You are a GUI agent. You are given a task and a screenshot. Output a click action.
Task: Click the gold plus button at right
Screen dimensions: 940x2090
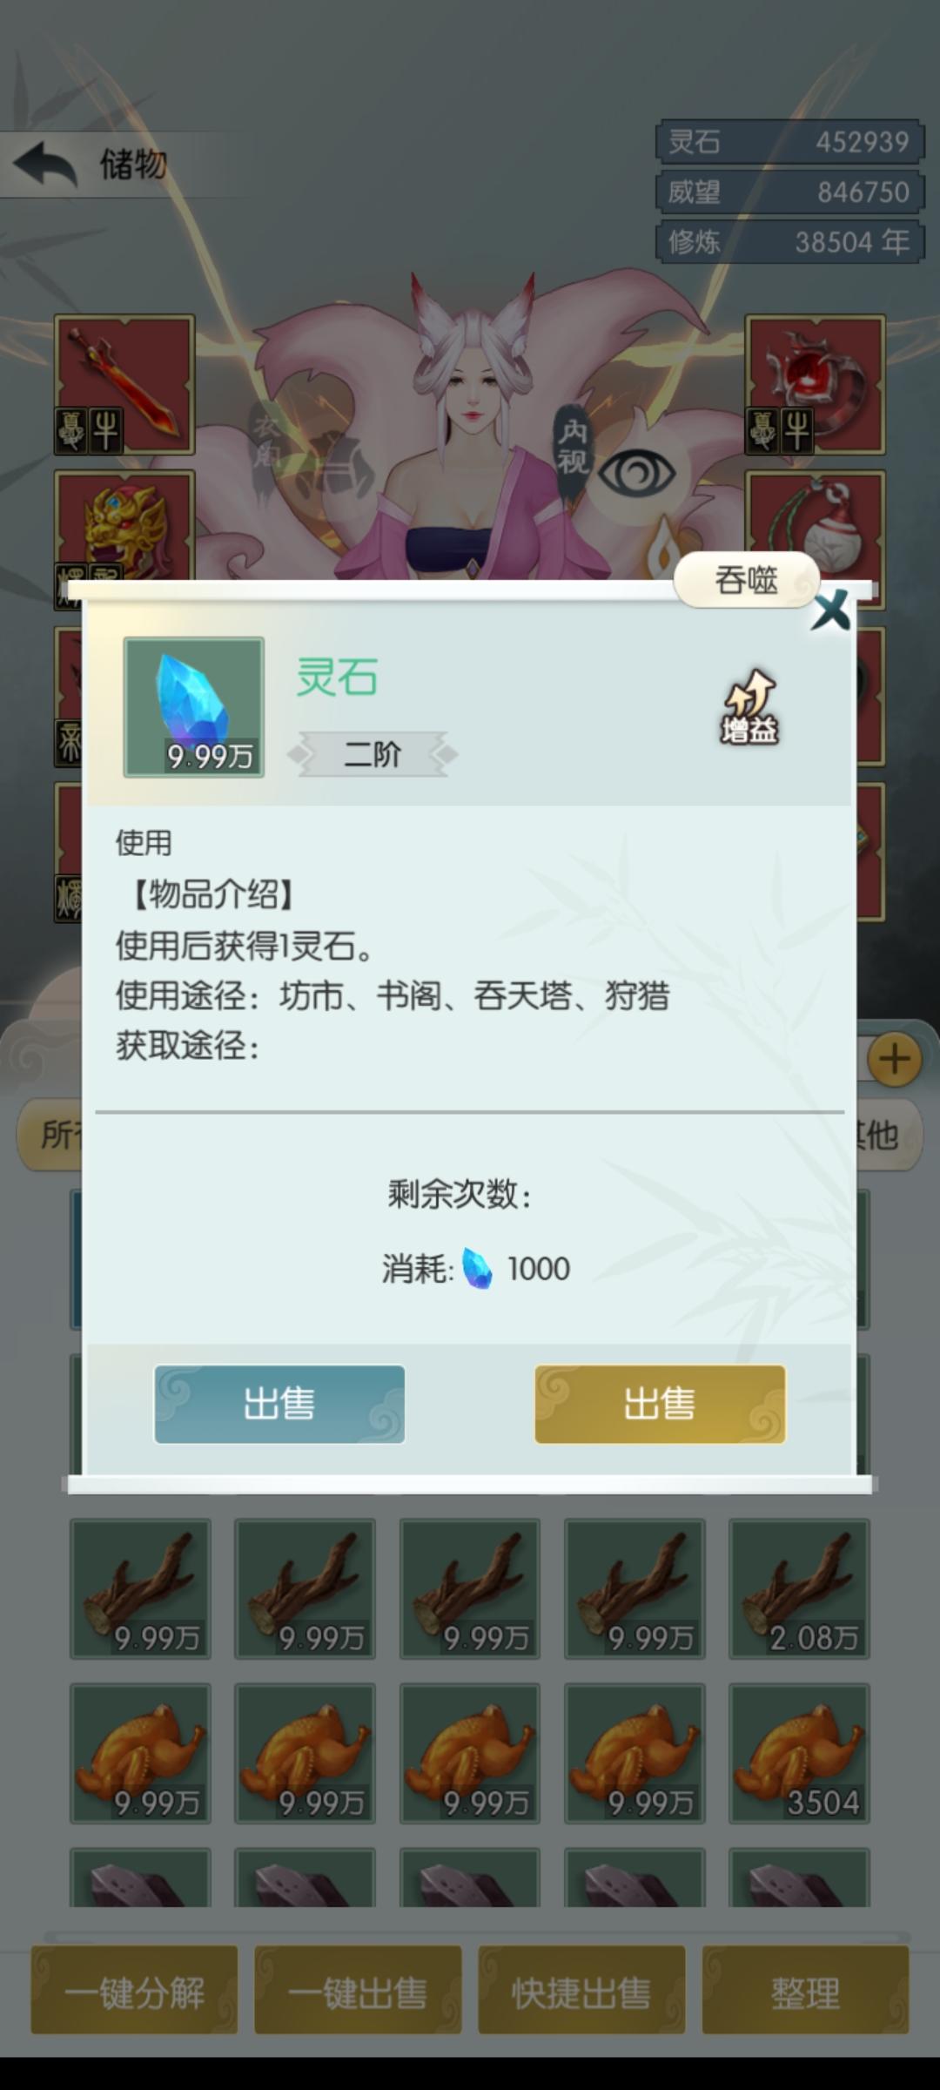point(895,1060)
